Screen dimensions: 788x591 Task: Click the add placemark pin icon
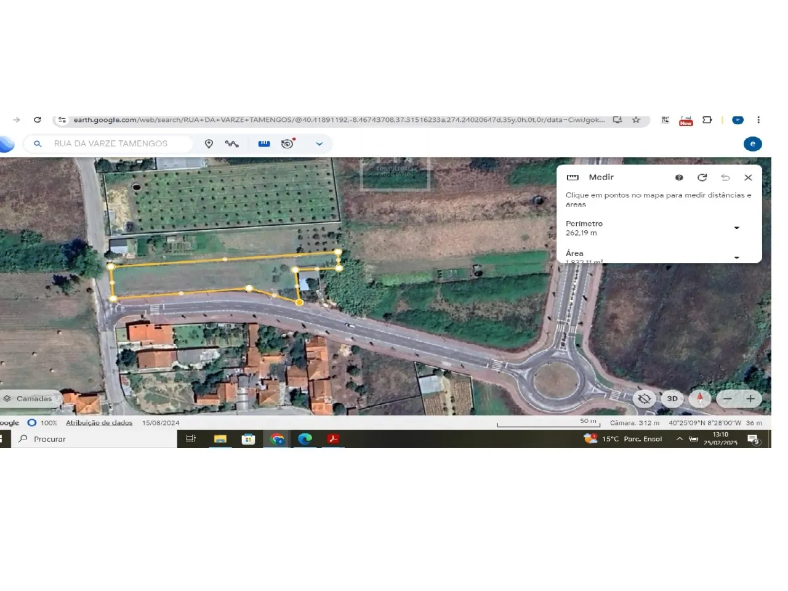click(209, 143)
